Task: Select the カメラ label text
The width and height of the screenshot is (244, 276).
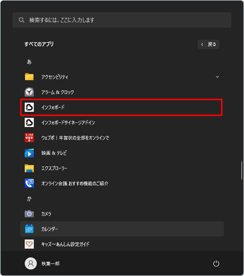Action: 46,214
